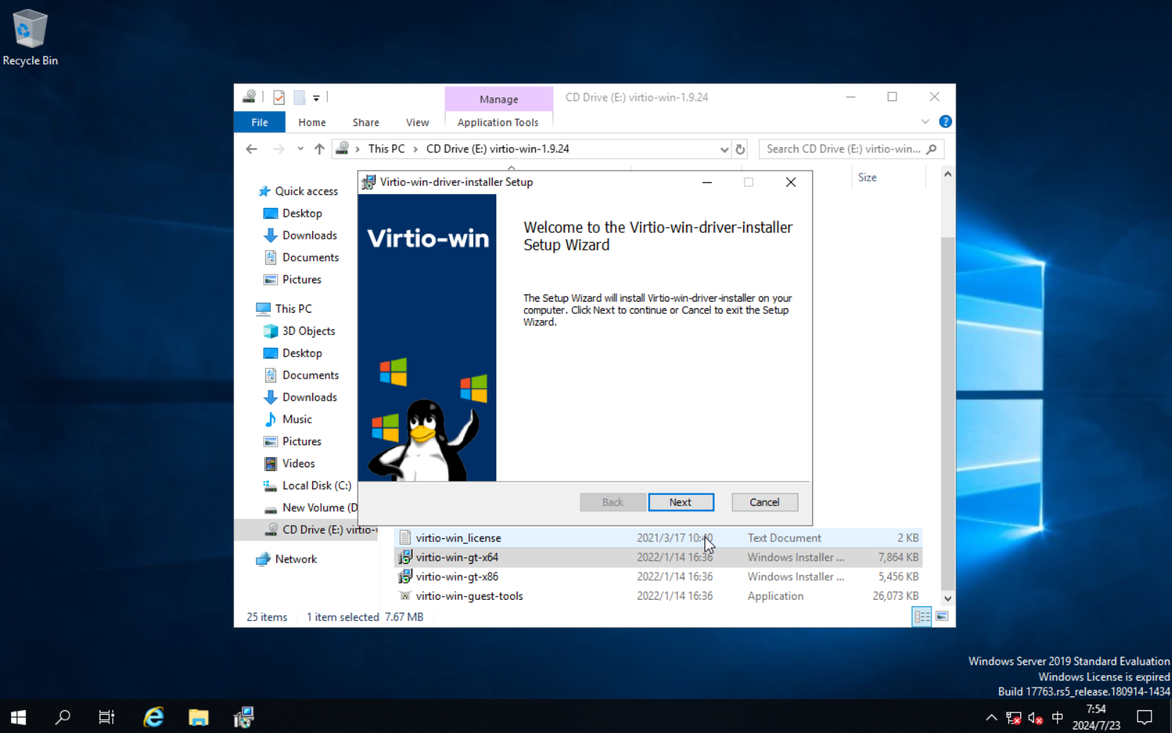Click the blue Help question mark icon
This screenshot has width=1172, height=733.
pyautogui.click(x=945, y=122)
